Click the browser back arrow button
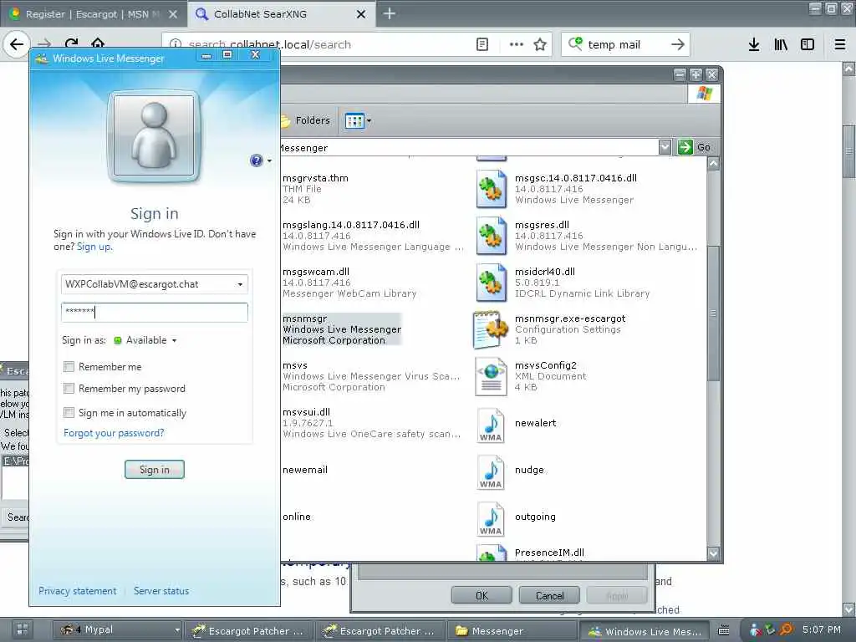This screenshot has width=856, height=642. [17, 44]
